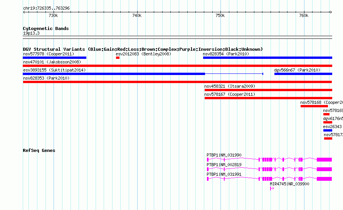The width and height of the screenshot is (343, 210).
Task: Click the esv26343 blue gain bar
Action: [x=328, y=130]
